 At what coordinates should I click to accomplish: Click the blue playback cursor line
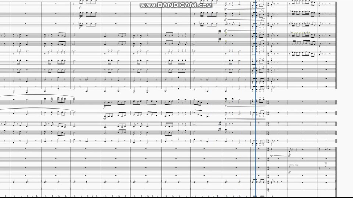tap(256, 99)
